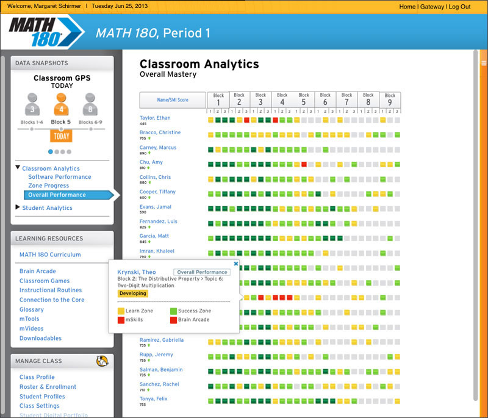The image size is (488, 418).
Task: Open the mTools link
Action: 29,319
